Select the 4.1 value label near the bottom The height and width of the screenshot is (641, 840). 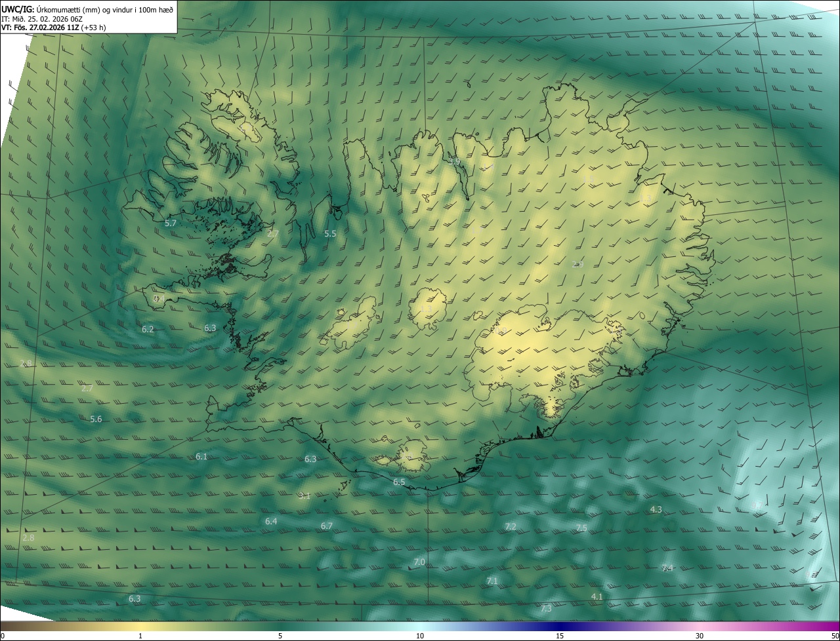(x=597, y=597)
